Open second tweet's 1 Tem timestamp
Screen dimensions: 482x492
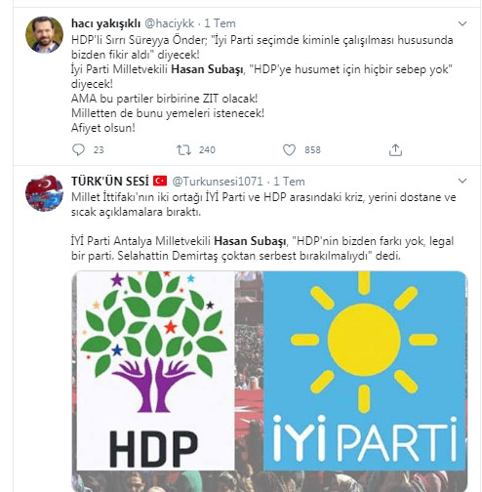[x=289, y=182]
